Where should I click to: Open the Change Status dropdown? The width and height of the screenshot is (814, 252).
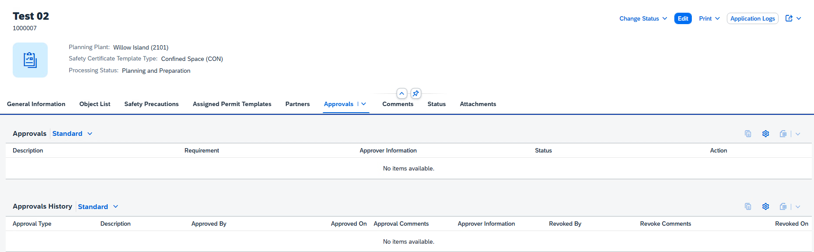pyautogui.click(x=643, y=18)
